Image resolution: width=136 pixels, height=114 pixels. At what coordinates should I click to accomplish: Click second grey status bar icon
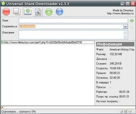pyautogui.click(x=126, y=112)
